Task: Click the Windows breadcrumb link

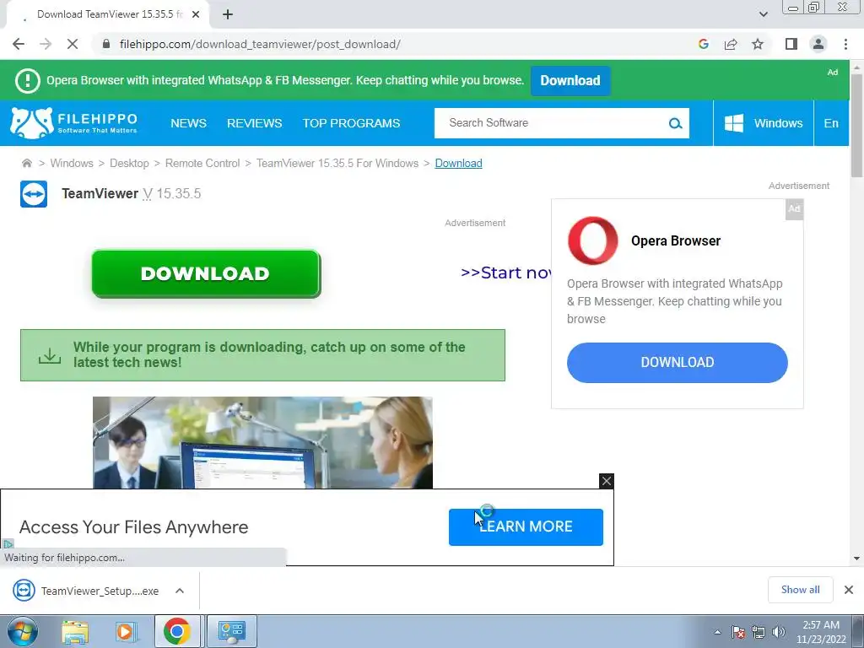Action: (72, 163)
